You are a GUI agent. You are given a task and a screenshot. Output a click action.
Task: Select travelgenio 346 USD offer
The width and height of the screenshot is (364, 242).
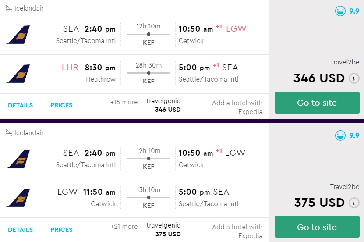[163, 105]
